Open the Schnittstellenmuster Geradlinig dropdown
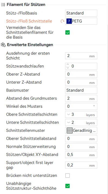The image size is (108, 194). click(81, 131)
